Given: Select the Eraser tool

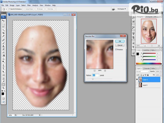Looking at the screenshot, I should [3, 53].
